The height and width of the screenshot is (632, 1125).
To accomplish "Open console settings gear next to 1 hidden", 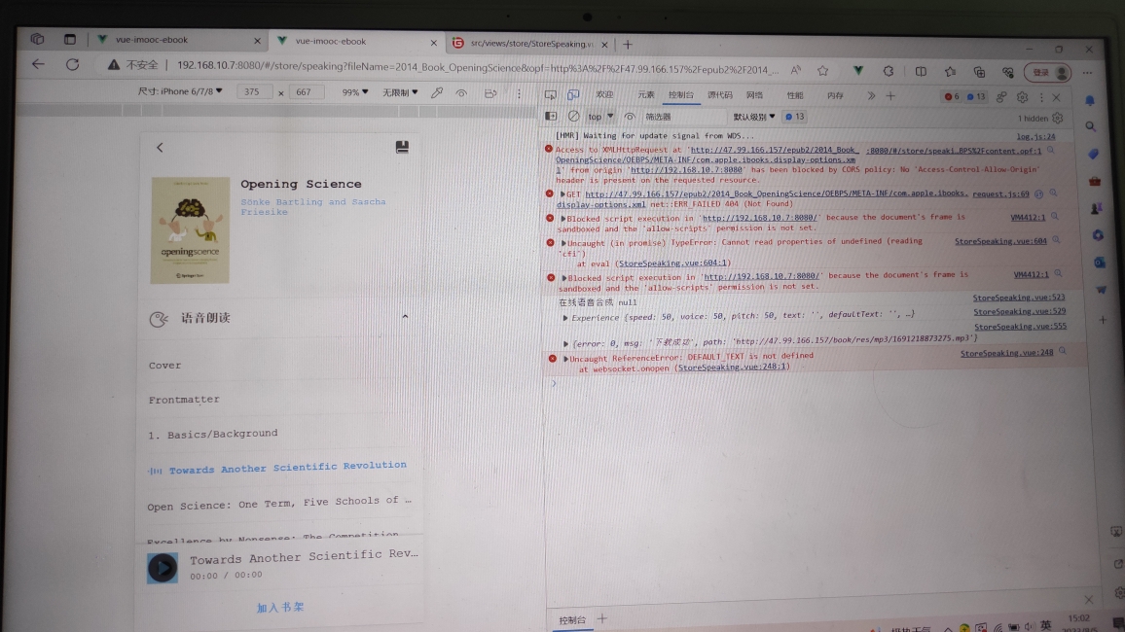I will coord(1058,119).
